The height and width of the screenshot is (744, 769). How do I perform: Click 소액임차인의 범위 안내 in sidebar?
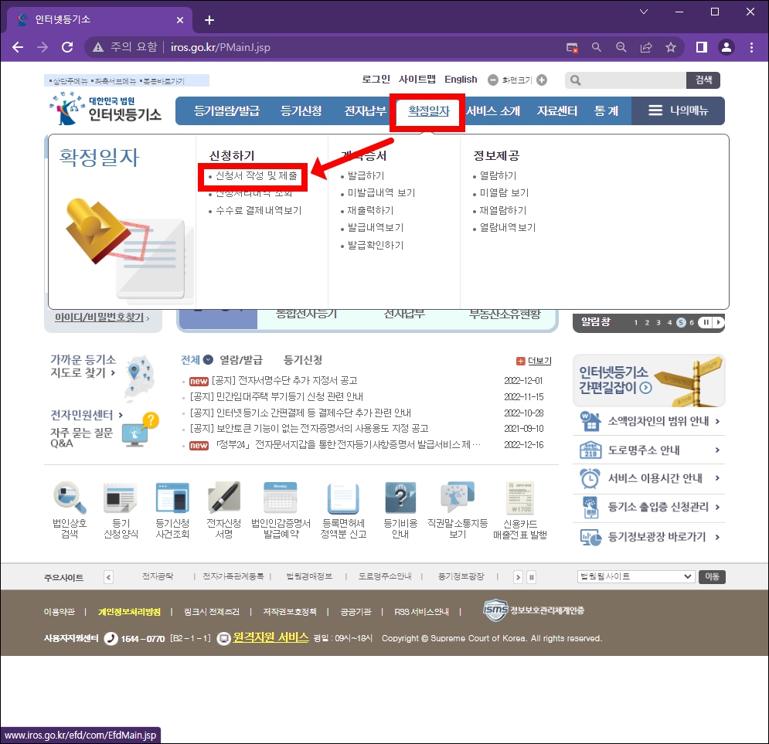tap(655, 422)
